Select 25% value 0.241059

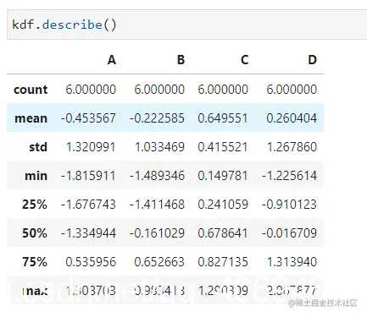click(223, 205)
